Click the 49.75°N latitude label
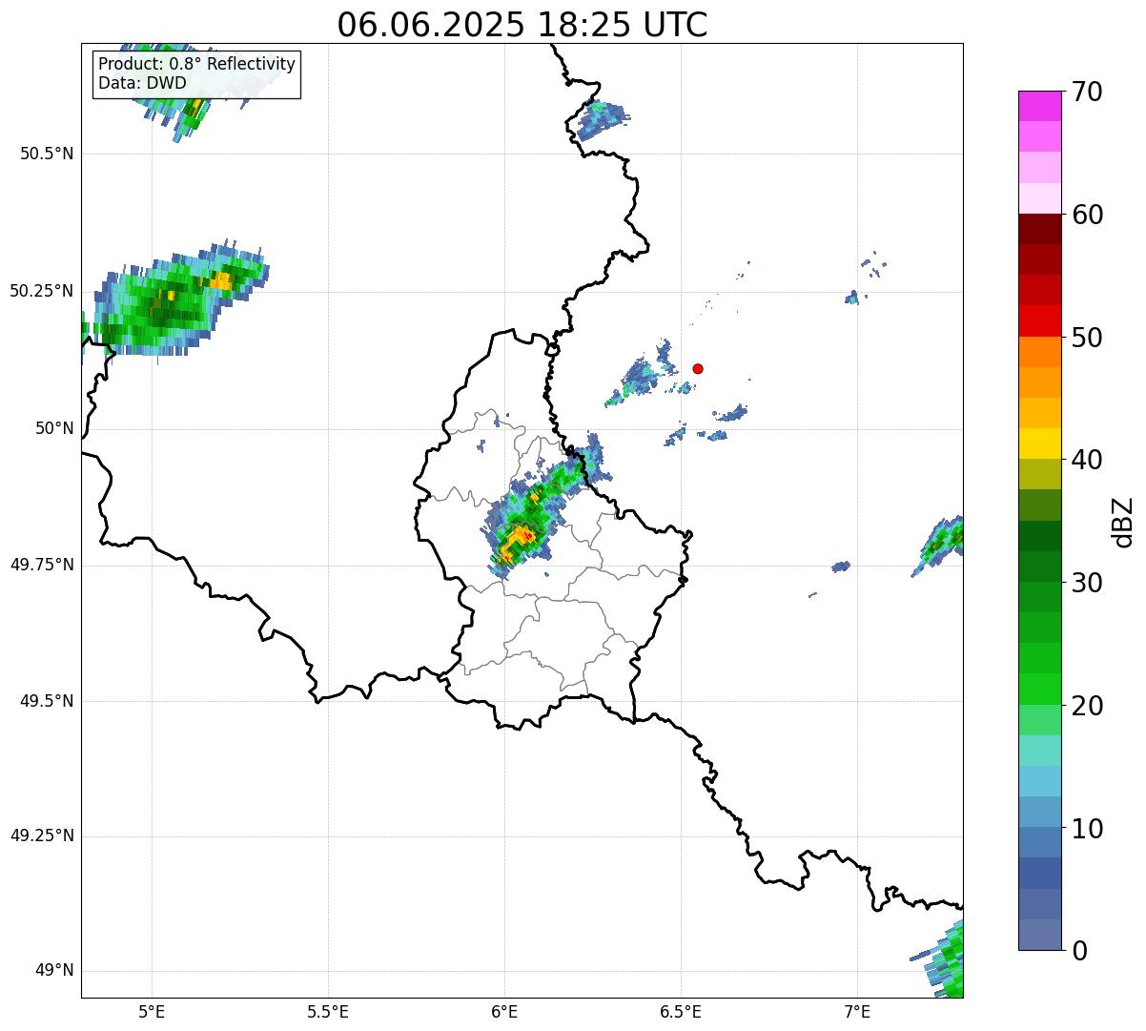The width and height of the screenshot is (1146, 1031). (41, 565)
